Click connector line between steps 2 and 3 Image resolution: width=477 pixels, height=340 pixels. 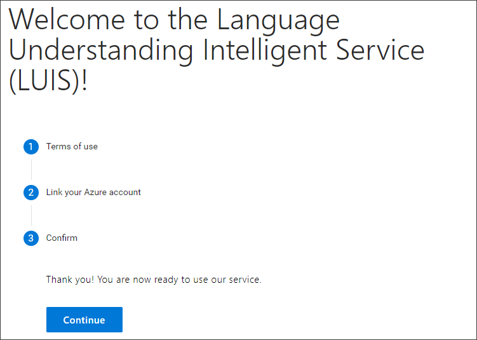click(31, 215)
